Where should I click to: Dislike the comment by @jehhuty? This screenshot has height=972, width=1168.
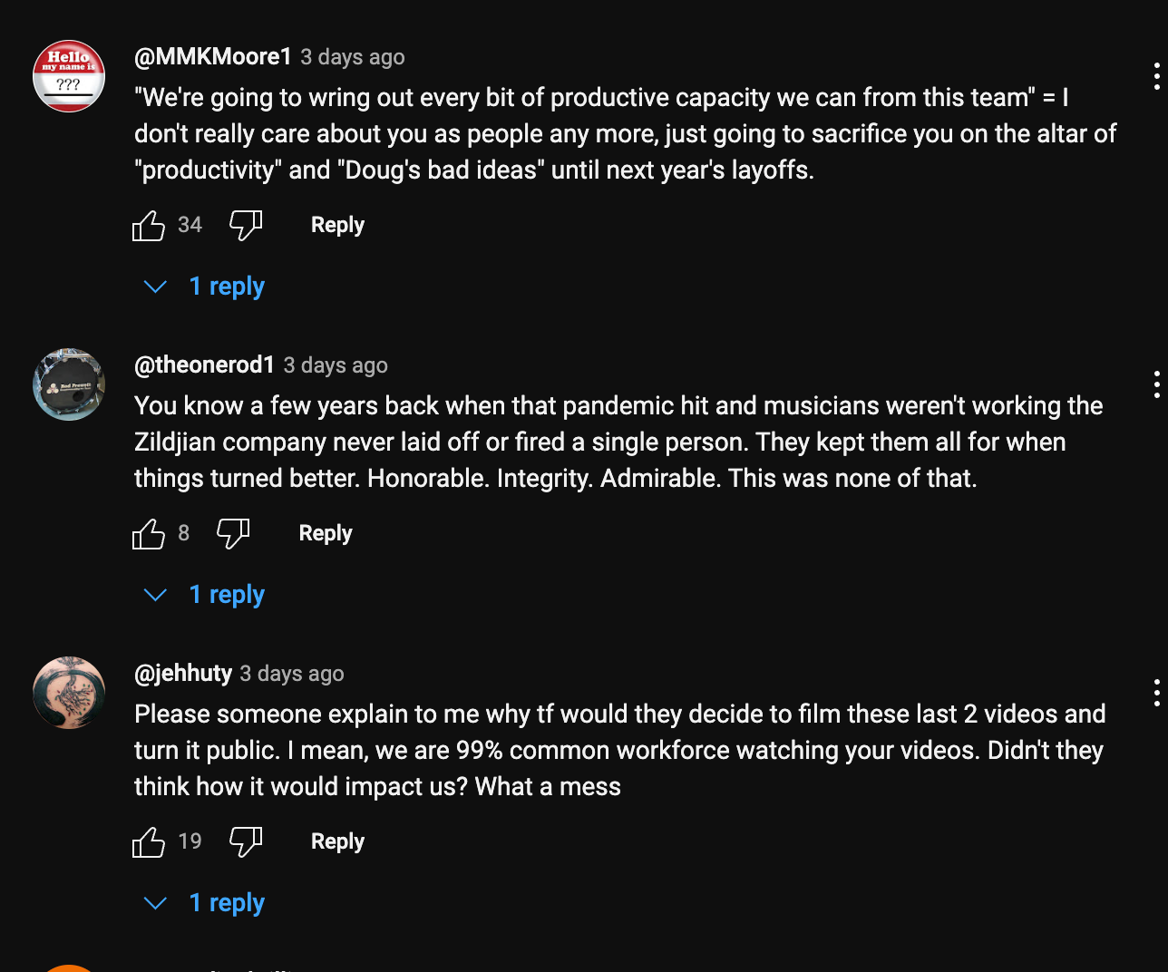246,841
